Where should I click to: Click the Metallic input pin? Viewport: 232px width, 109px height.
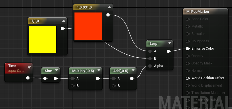(187, 26)
